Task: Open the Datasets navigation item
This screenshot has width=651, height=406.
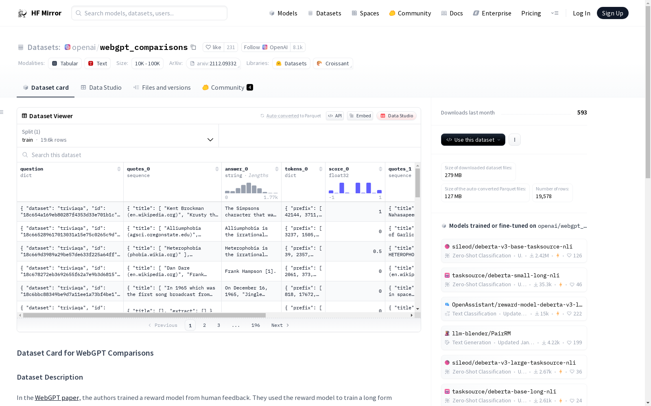Action: click(324, 13)
